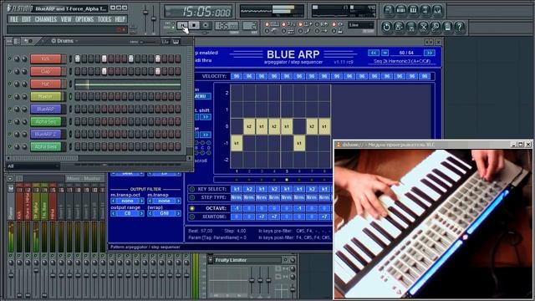Decrease the m.transp.oct value with left arrow
Image resolution: width=535 pixels, height=301 pixels.
click(114, 201)
